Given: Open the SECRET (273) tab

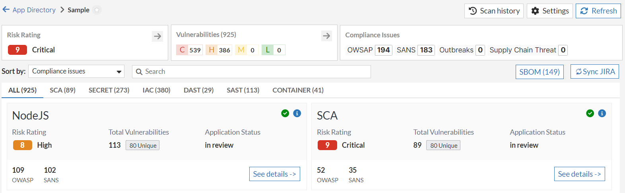Looking at the screenshot, I should tap(109, 90).
